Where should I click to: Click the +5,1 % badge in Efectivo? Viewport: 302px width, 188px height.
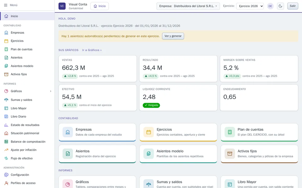click(70, 105)
